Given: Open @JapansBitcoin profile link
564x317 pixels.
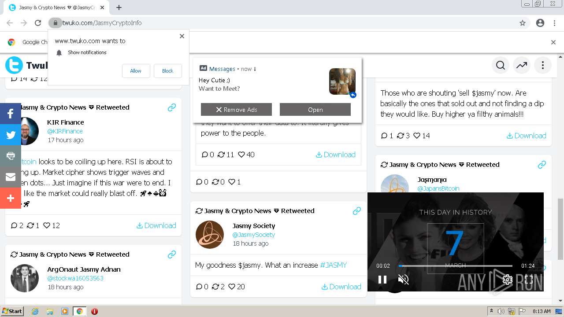Looking at the screenshot, I should pos(438,188).
